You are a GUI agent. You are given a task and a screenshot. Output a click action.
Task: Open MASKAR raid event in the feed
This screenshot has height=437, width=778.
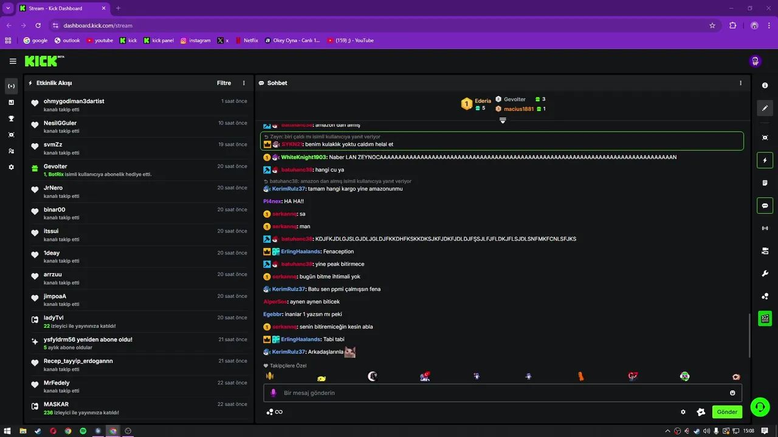[139, 408]
